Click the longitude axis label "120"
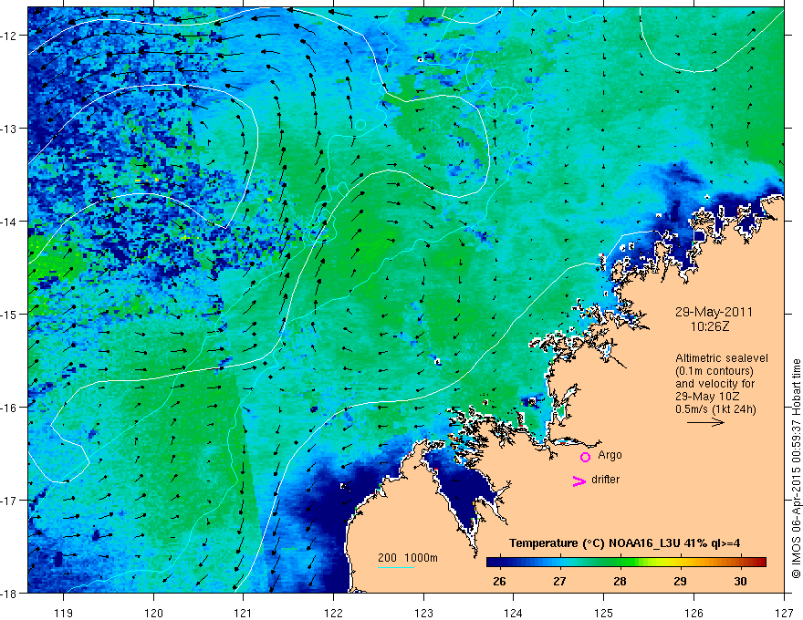 (x=153, y=613)
